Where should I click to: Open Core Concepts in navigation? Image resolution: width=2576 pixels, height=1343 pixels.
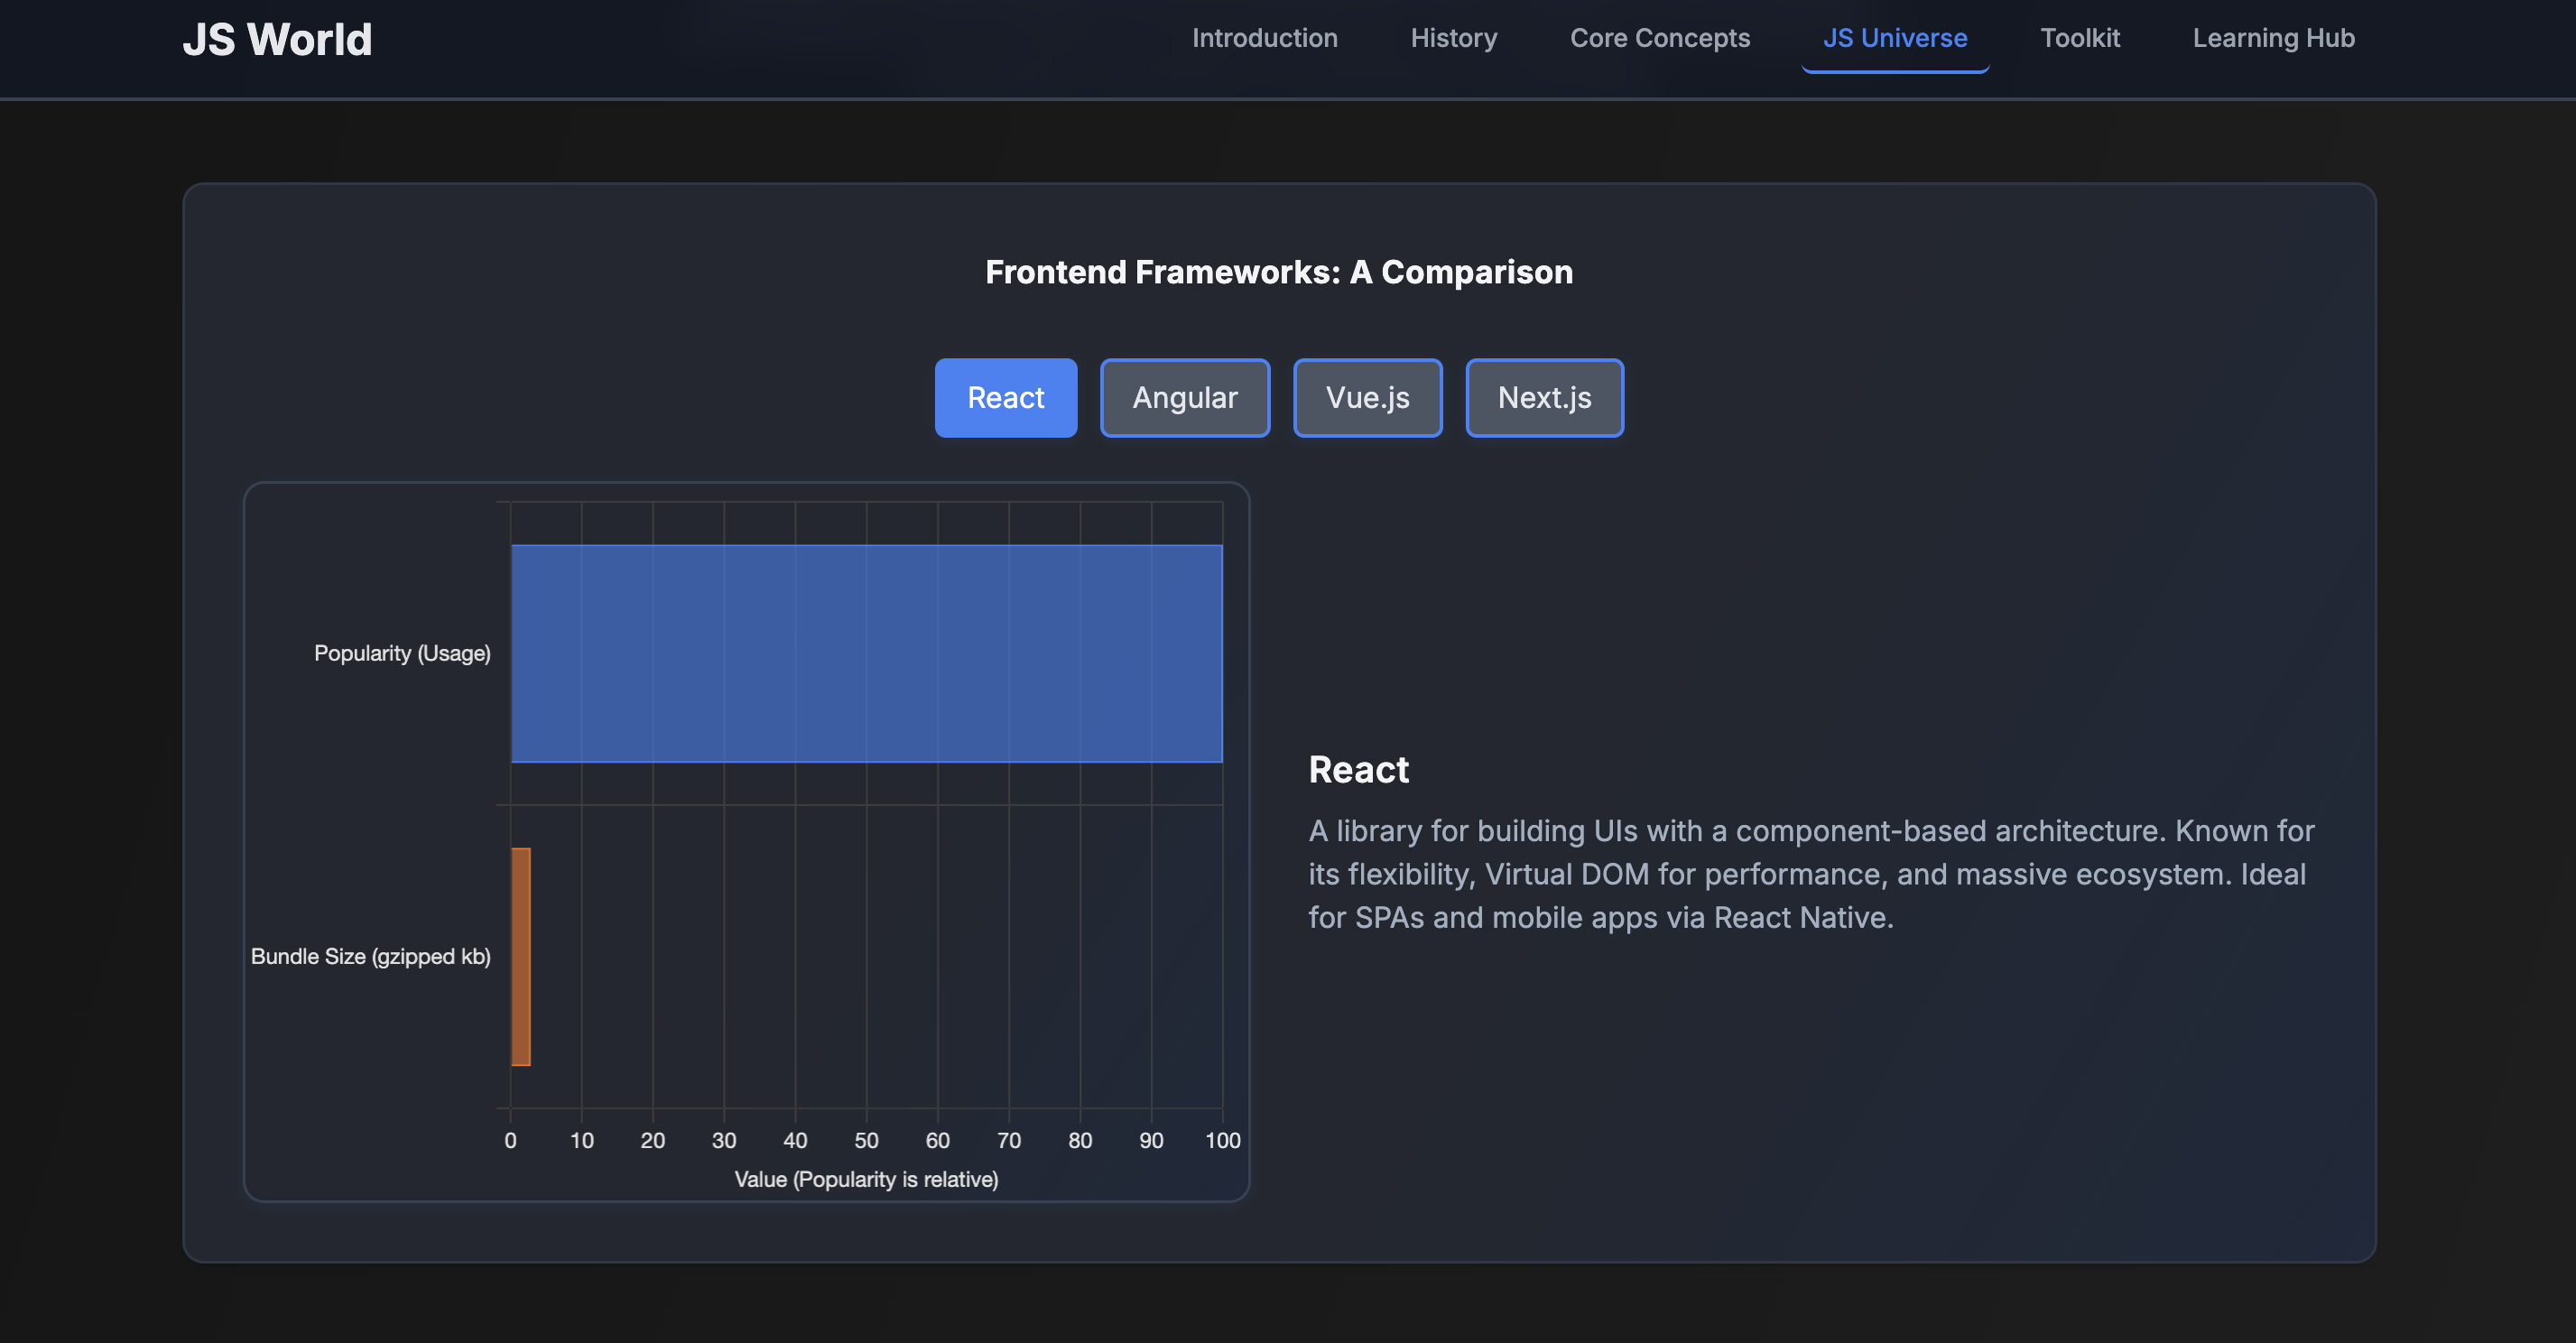1659,38
